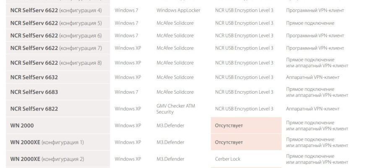365x168 pixels.
Task: Select McAfee Solidcore in конфигурация 7 row
Action: [x=175, y=48]
